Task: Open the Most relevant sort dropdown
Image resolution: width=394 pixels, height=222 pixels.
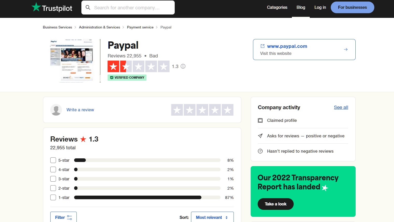Action: click(x=212, y=217)
